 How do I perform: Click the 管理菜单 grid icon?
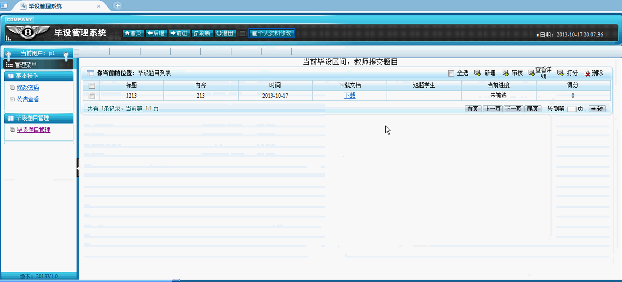(9, 65)
